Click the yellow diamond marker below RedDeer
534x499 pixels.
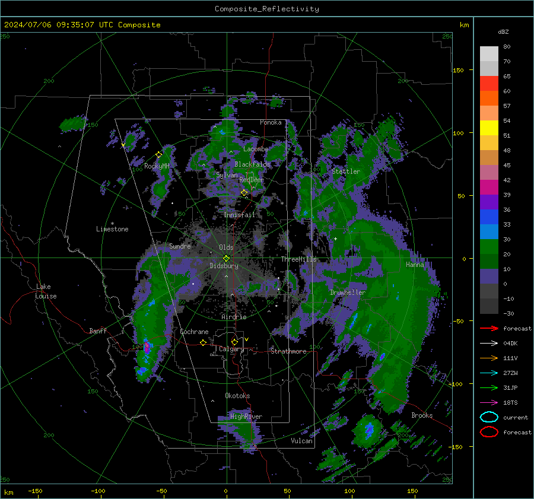point(244,193)
